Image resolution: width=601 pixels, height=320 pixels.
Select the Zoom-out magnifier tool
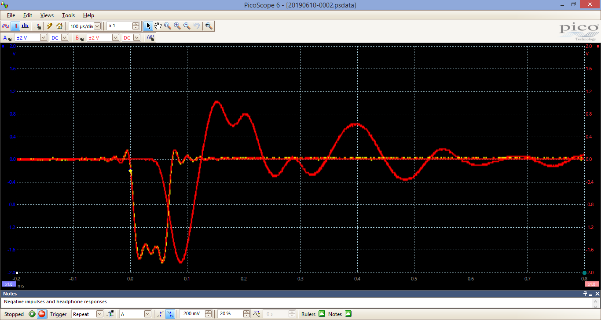point(187,26)
